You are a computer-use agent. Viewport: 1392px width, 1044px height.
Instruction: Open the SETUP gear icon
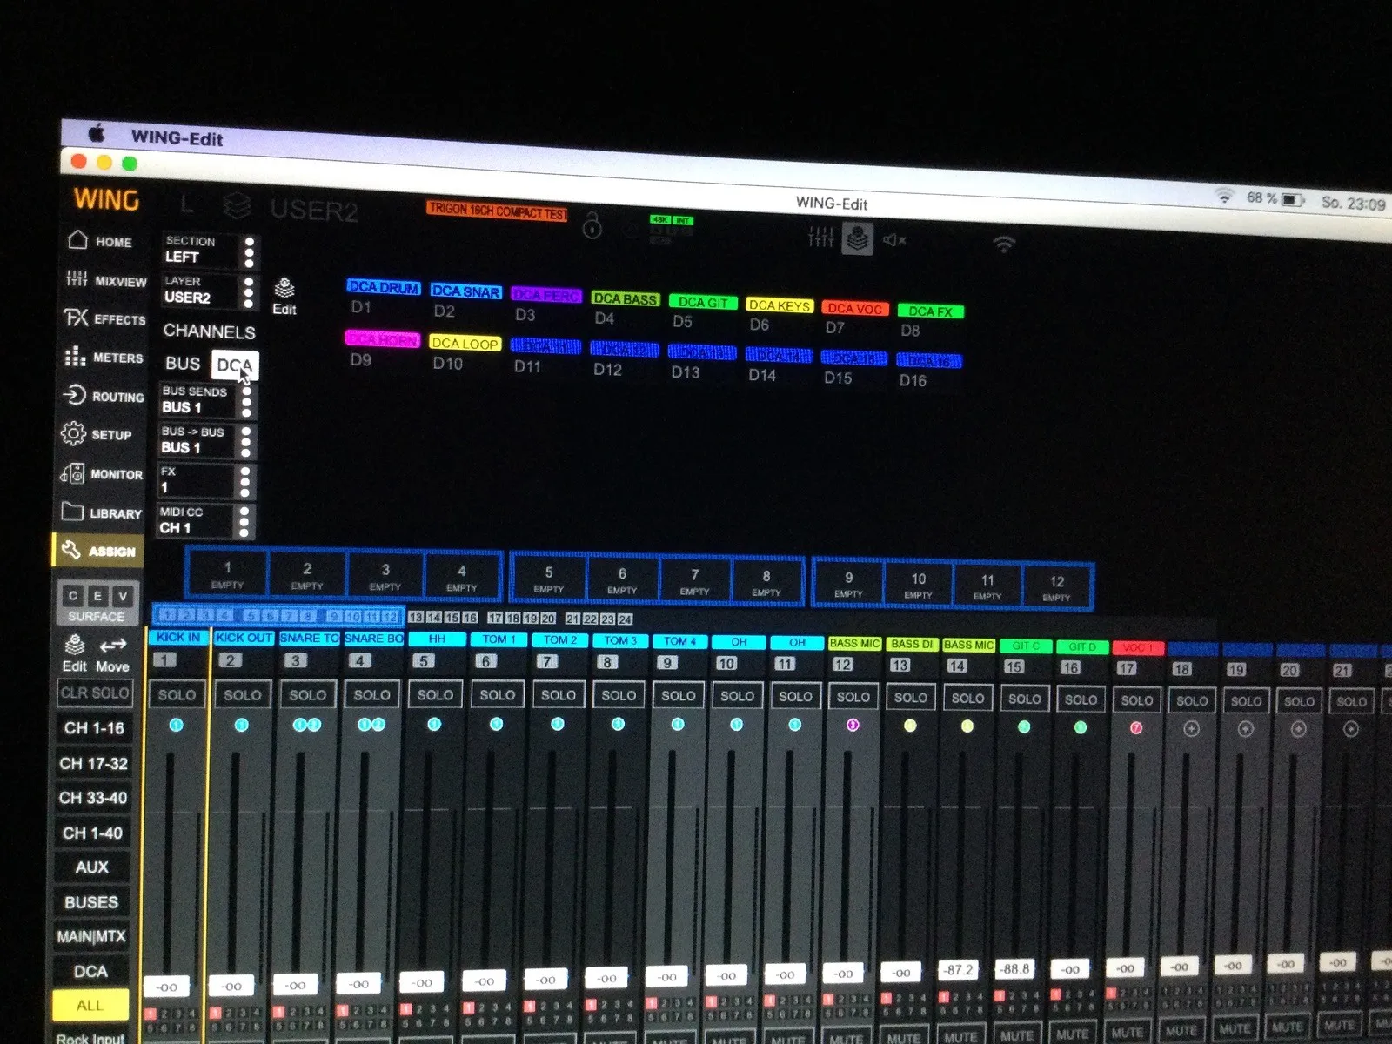(73, 433)
